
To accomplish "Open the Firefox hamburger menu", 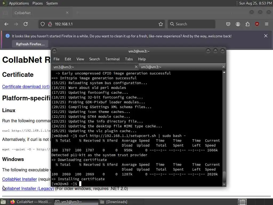I will point(267,24).
